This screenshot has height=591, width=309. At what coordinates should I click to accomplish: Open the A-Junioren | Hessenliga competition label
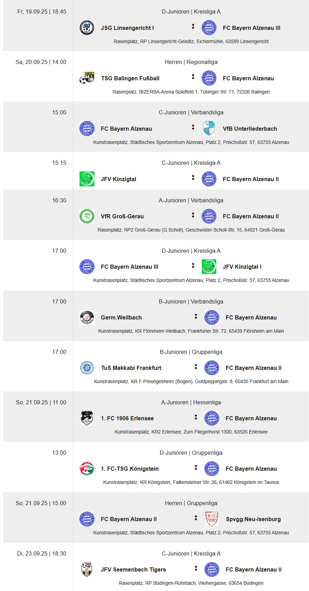(x=191, y=402)
